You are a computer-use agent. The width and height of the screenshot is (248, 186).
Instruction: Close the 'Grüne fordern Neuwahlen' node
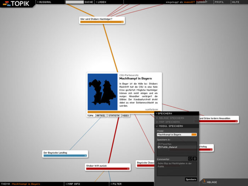click(236, 121)
